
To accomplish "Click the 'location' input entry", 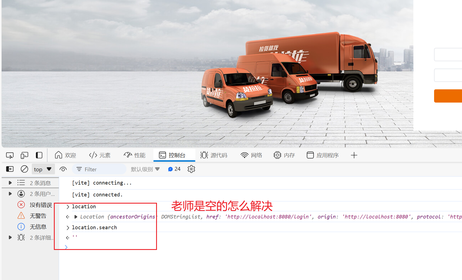I will pos(84,207).
